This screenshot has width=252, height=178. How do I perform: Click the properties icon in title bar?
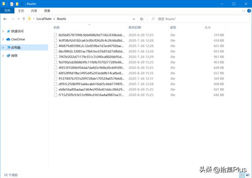pos(12,4)
